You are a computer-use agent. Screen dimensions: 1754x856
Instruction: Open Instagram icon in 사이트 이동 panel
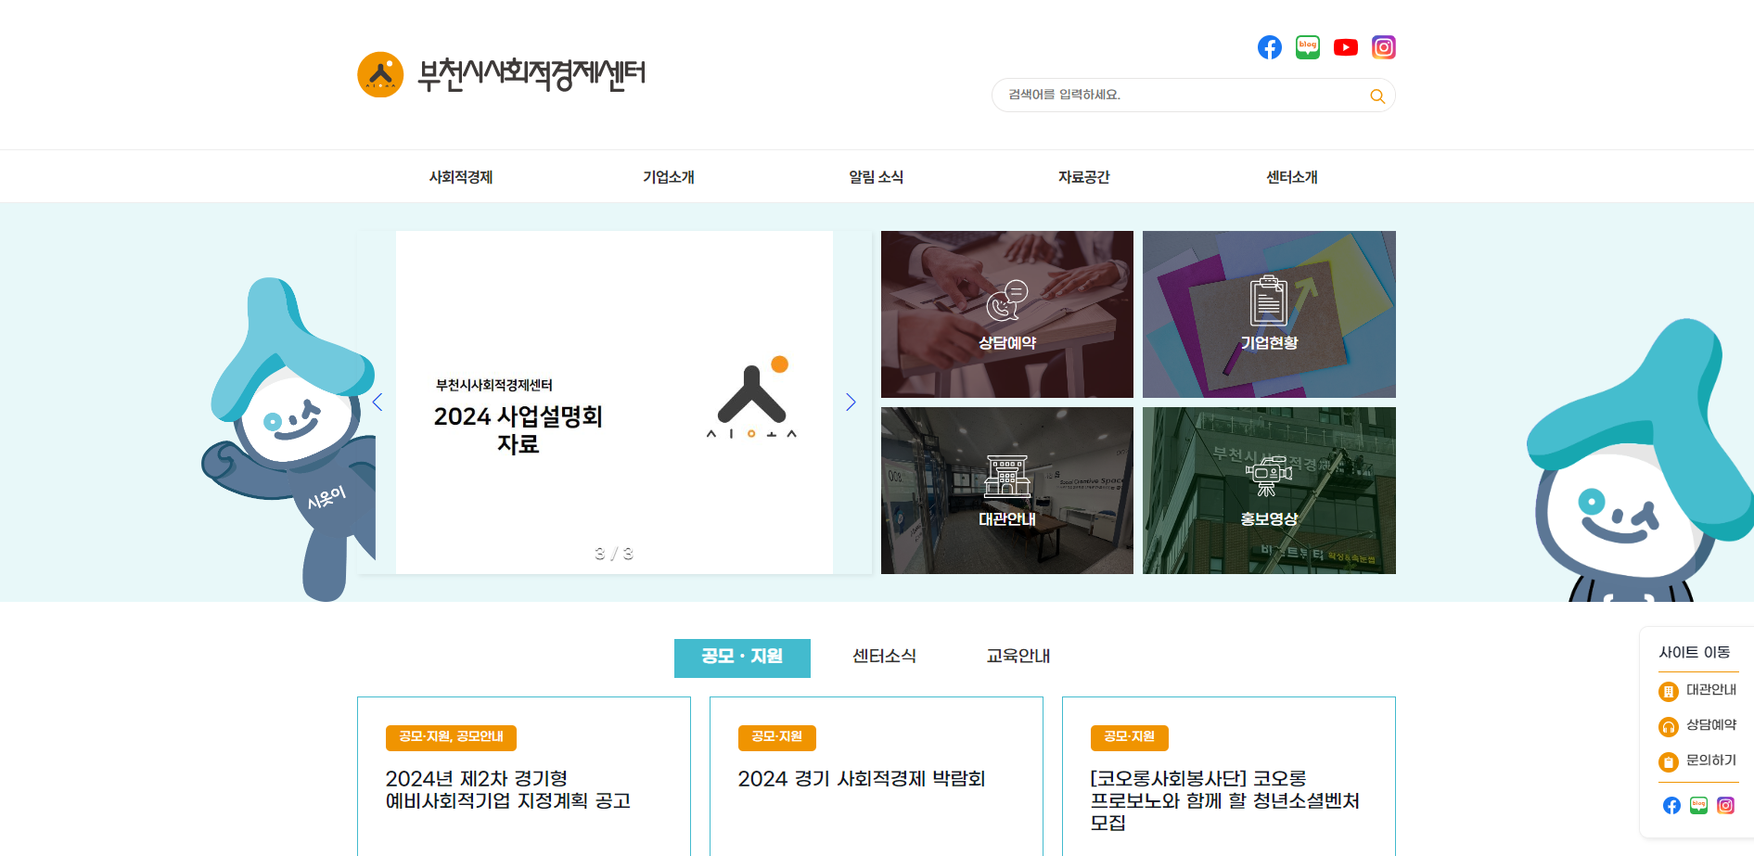point(1725,805)
